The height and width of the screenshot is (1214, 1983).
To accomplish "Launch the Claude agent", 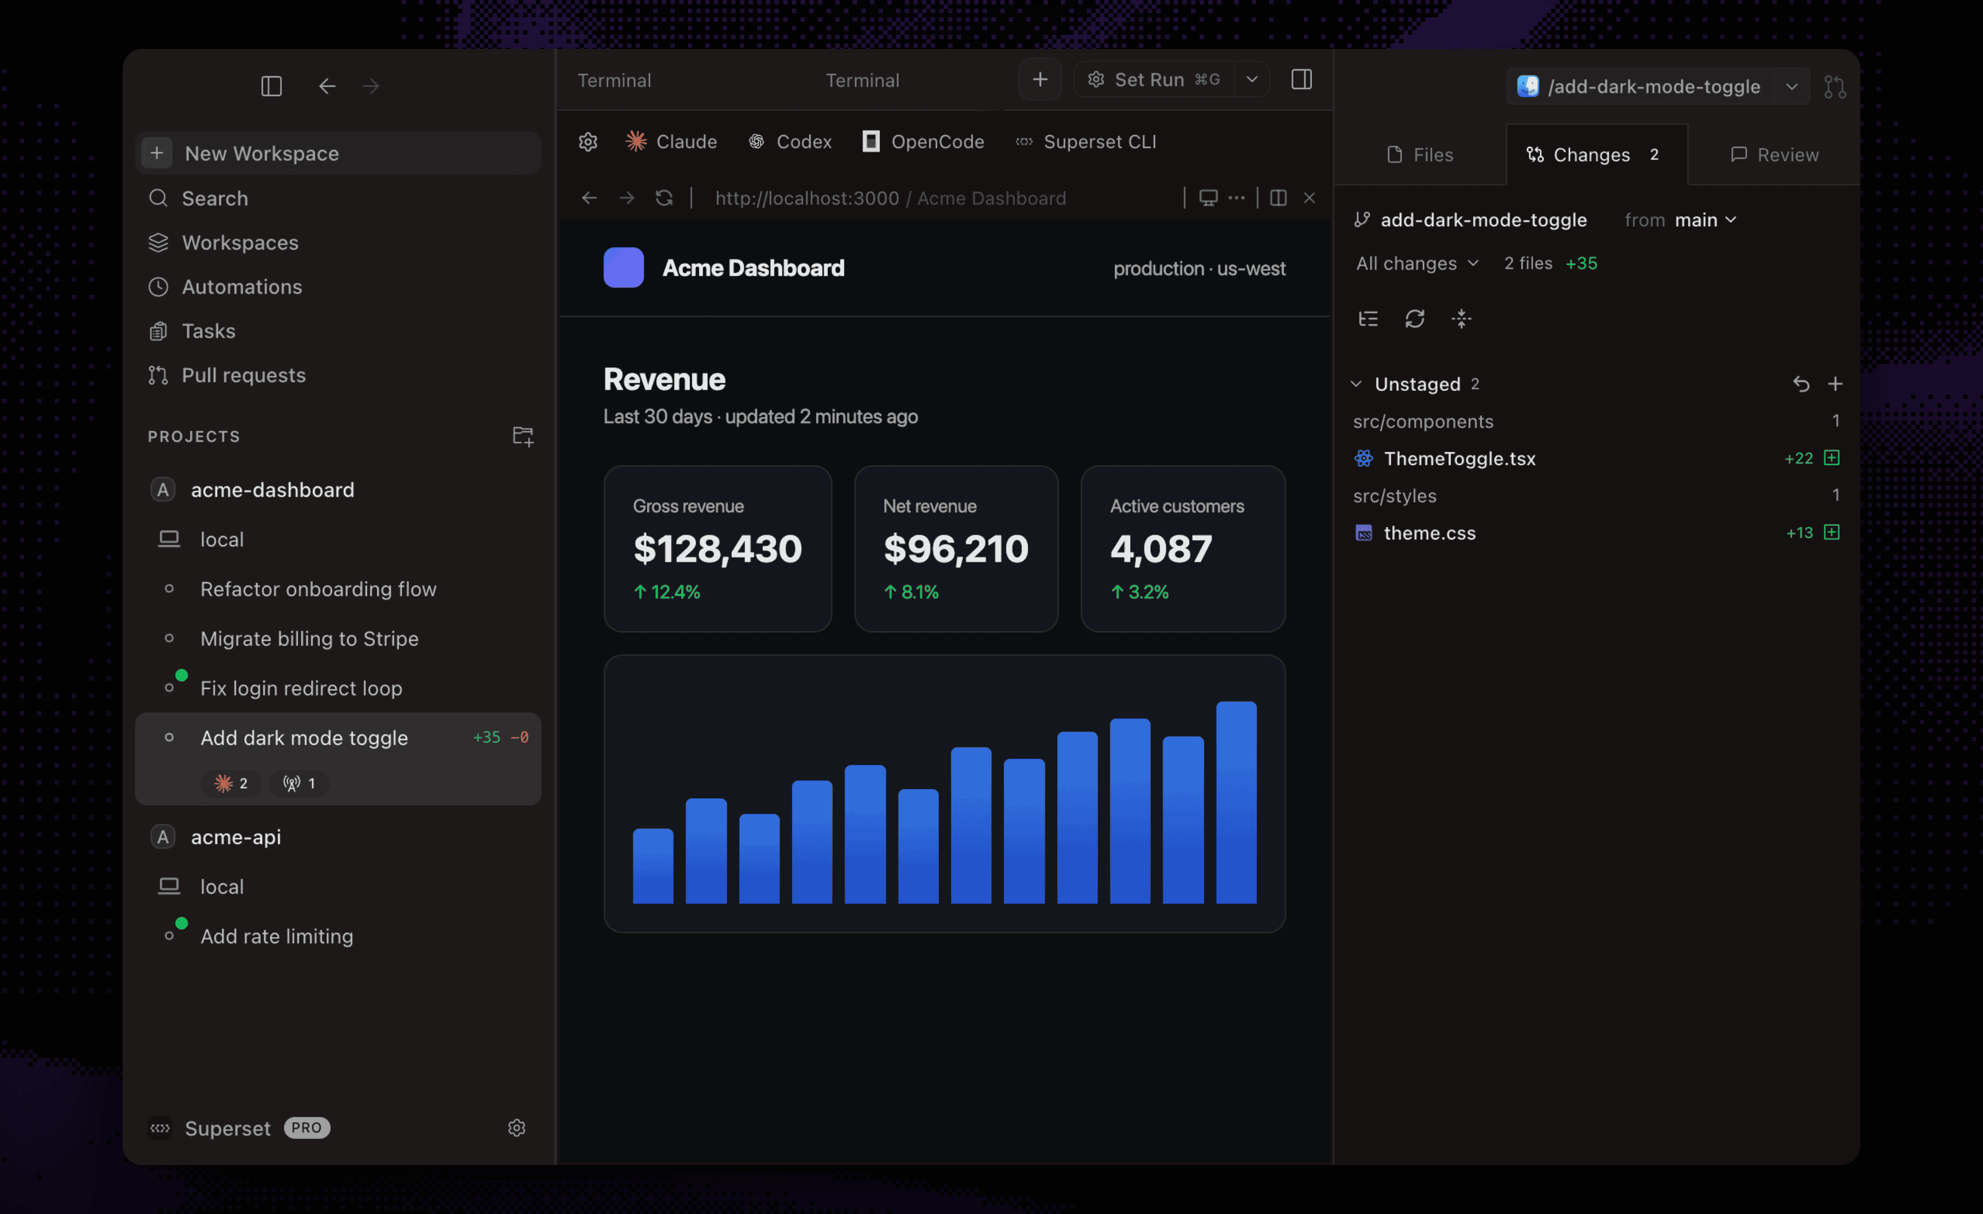I will (x=671, y=142).
